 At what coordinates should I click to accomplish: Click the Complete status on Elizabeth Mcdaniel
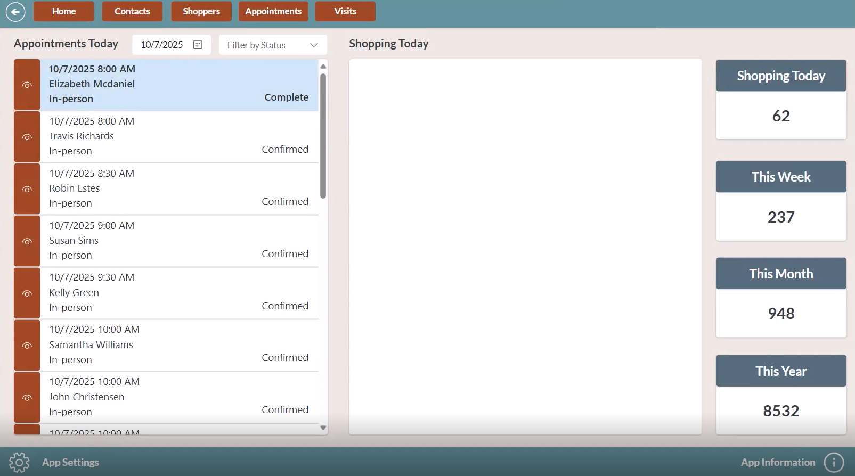(287, 97)
